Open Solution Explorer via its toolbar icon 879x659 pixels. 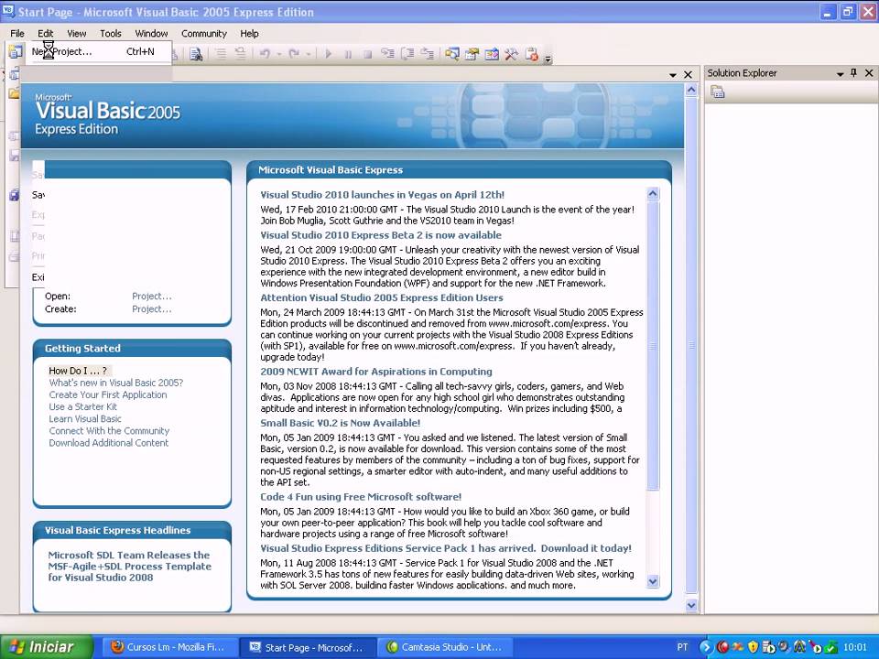(451, 54)
